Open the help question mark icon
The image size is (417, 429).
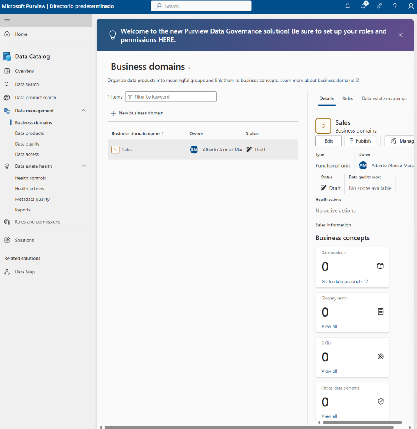[x=395, y=6]
